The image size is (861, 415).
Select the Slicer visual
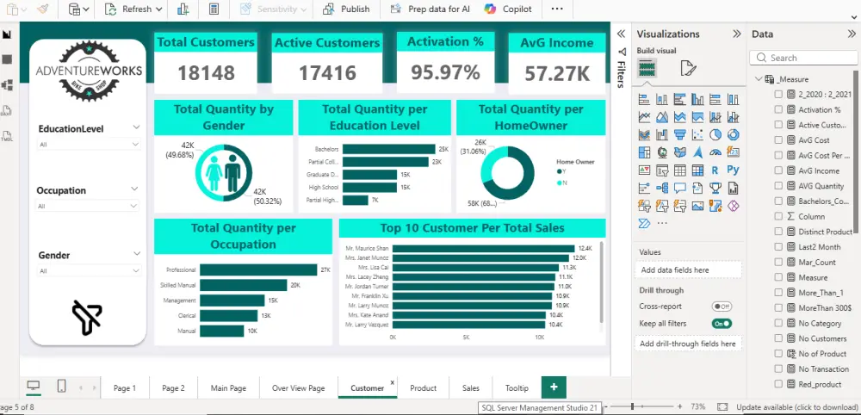[x=662, y=170]
